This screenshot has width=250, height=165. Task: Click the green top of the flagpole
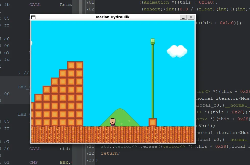153,41
